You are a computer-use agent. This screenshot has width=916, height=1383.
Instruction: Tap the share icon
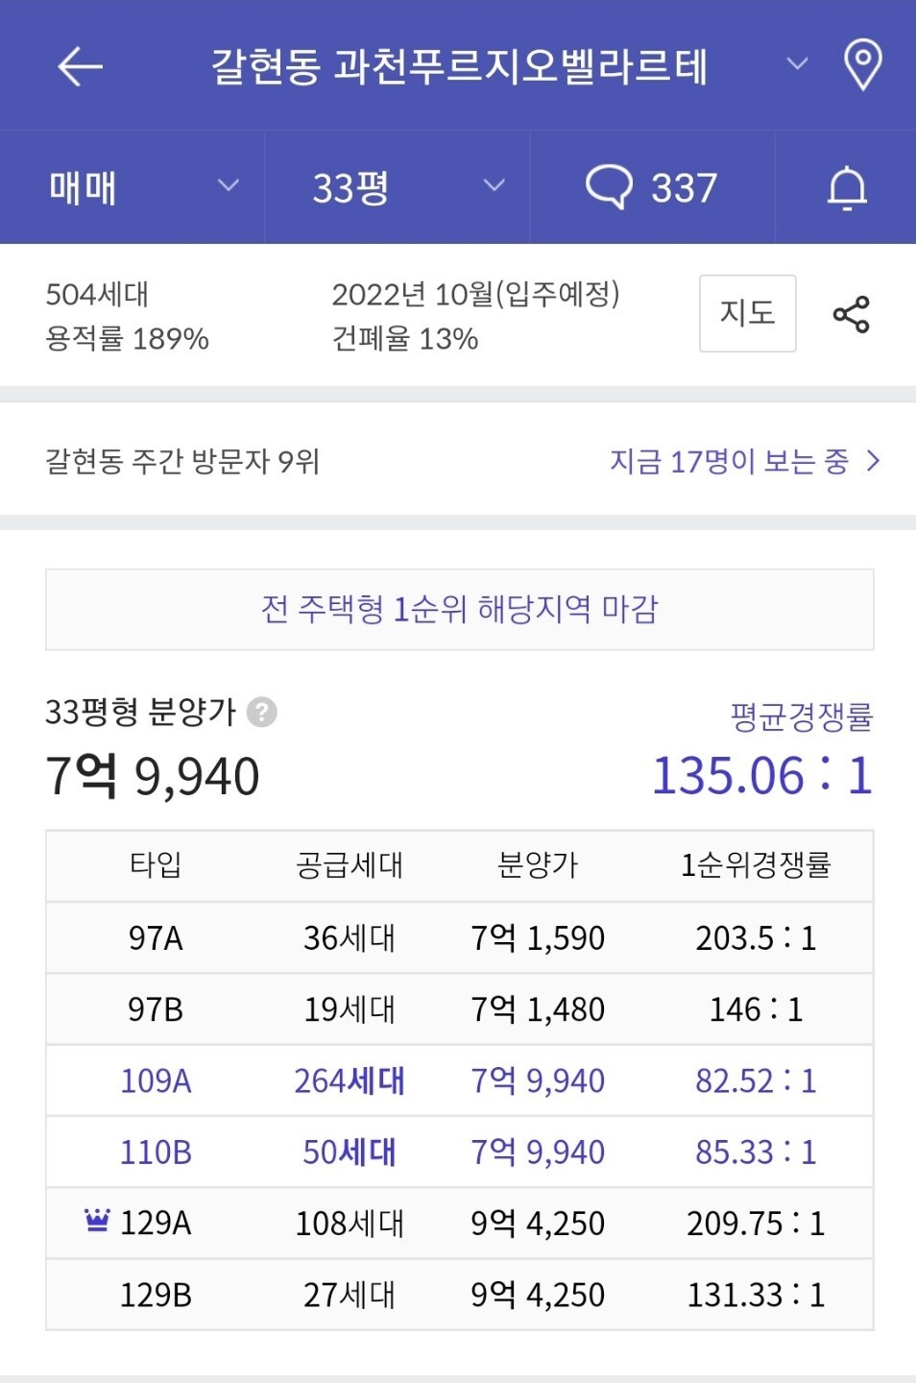(x=851, y=314)
